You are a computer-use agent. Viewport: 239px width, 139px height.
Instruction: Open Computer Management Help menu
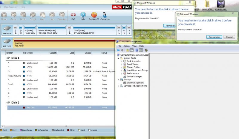pyautogui.click(x=141, y=46)
